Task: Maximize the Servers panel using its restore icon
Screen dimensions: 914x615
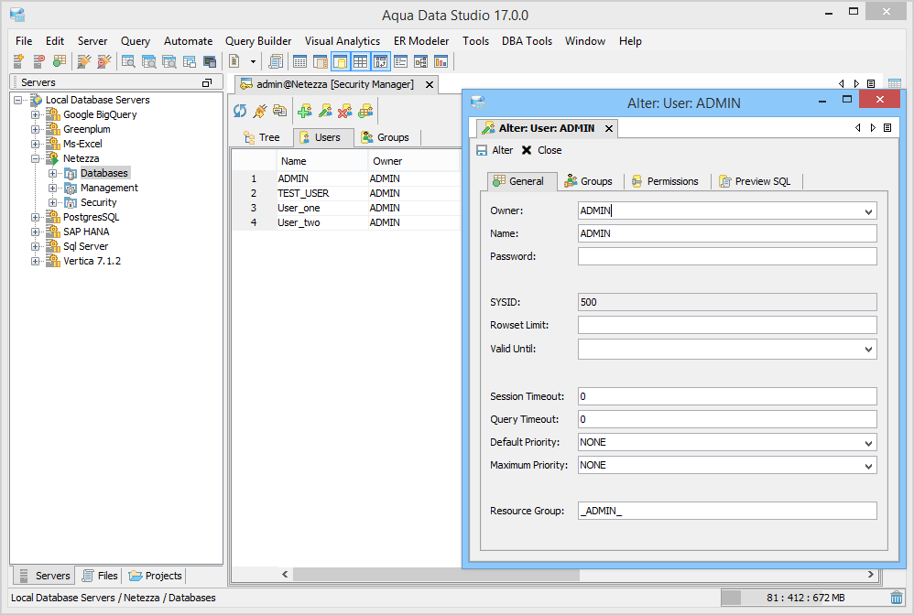Action: pyautogui.click(x=207, y=82)
